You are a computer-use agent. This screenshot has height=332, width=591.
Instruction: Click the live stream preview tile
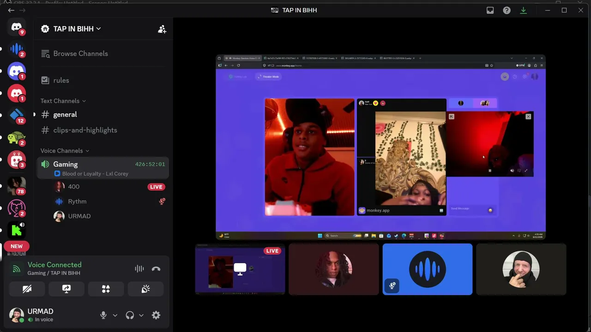click(x=240, y=269)
